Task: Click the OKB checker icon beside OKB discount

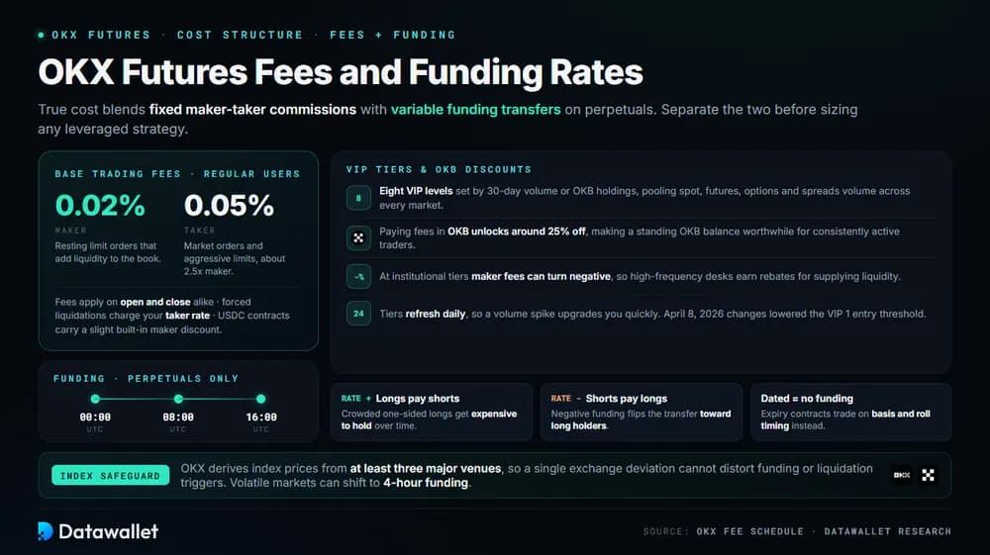Action: (358, 237)
